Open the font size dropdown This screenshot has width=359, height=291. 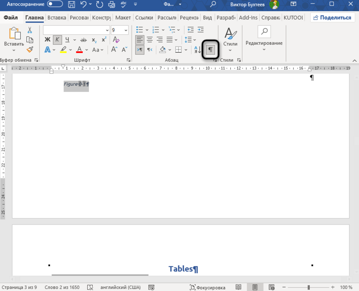pyautogui.click(x=126, y=30)
